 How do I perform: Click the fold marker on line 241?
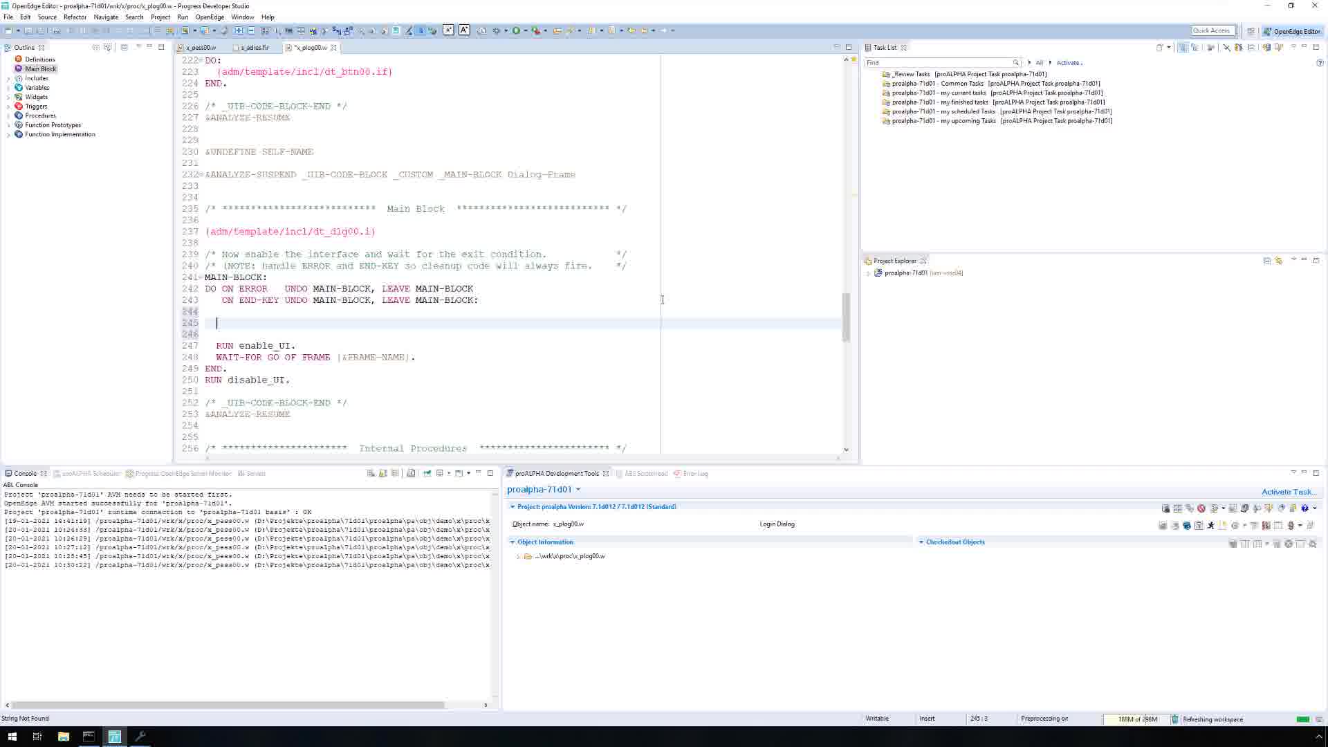coord(201,277)
